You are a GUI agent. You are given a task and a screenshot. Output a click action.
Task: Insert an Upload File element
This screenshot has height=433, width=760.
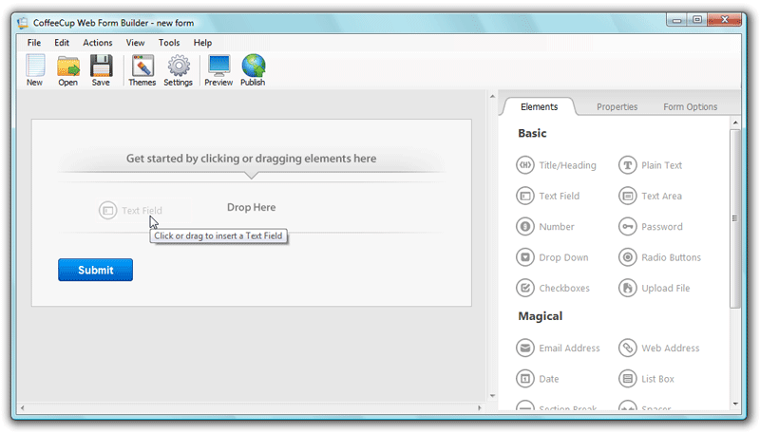[655, 288]
